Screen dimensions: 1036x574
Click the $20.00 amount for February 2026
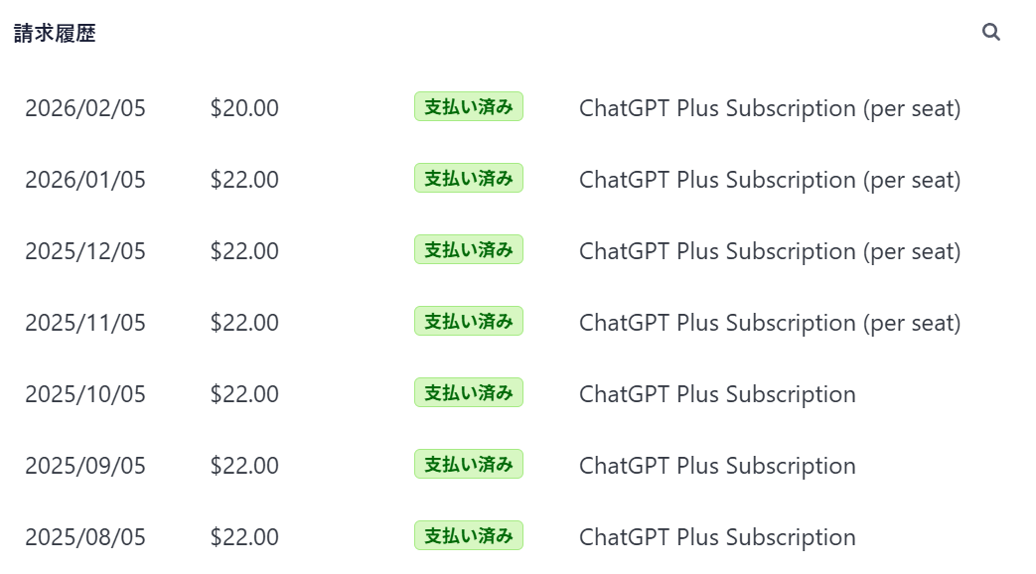pos(244,108)
